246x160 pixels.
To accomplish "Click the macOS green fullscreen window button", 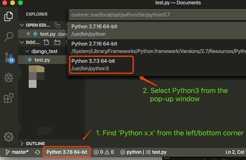I will point(20,2).
